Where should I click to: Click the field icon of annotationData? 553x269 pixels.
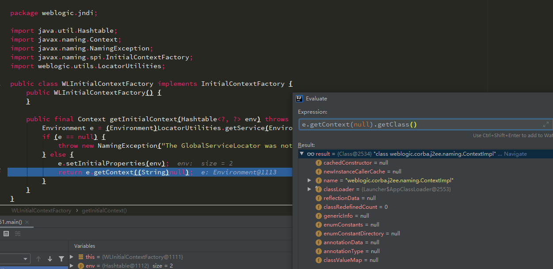(319, 242)
